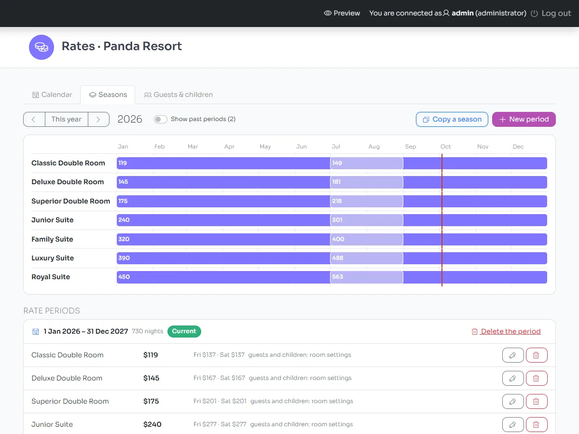Click Delete the period link
Image resolution: width=579 pixels, height=434 pixels.
(x=506, y=331)
